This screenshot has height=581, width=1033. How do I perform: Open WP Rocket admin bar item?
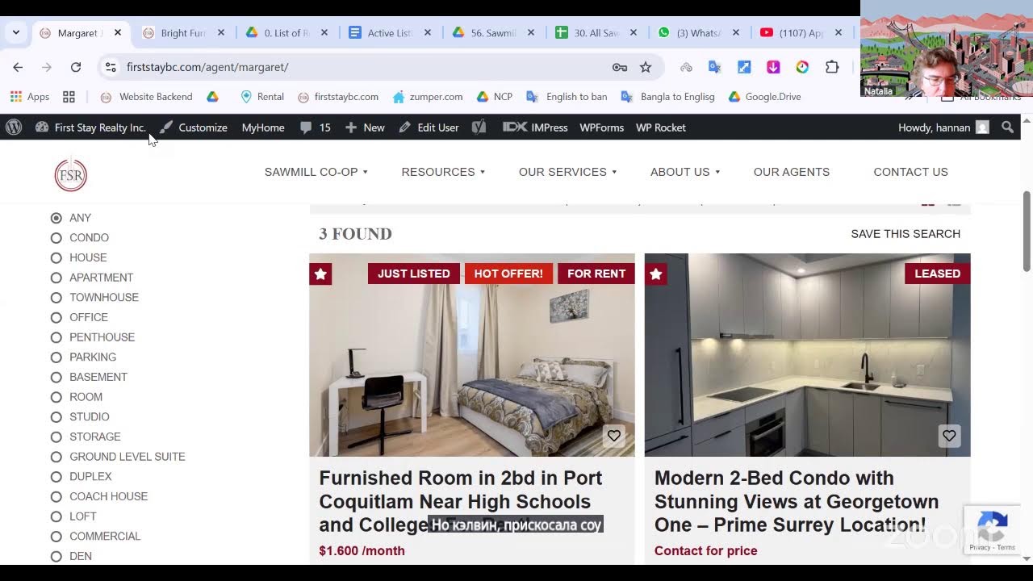(x=661, y=127)
